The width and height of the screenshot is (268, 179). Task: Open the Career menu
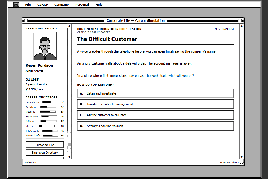coord(43,5)
